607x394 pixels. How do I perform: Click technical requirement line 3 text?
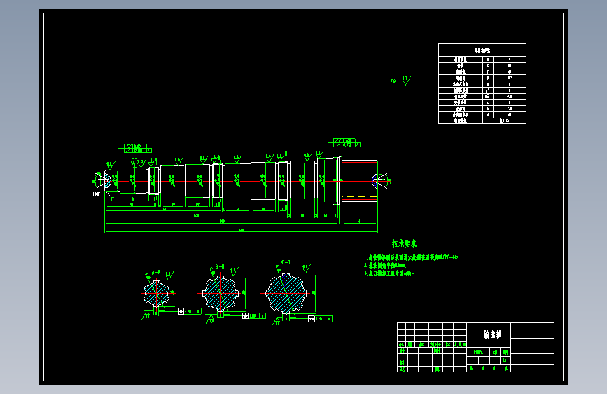tap(389, 273)
